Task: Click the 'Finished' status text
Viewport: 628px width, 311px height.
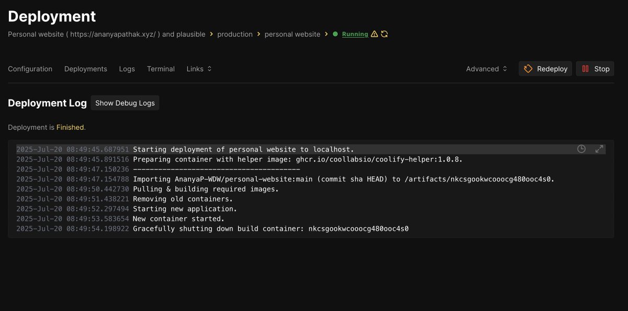Action: (x=70, y=127)
